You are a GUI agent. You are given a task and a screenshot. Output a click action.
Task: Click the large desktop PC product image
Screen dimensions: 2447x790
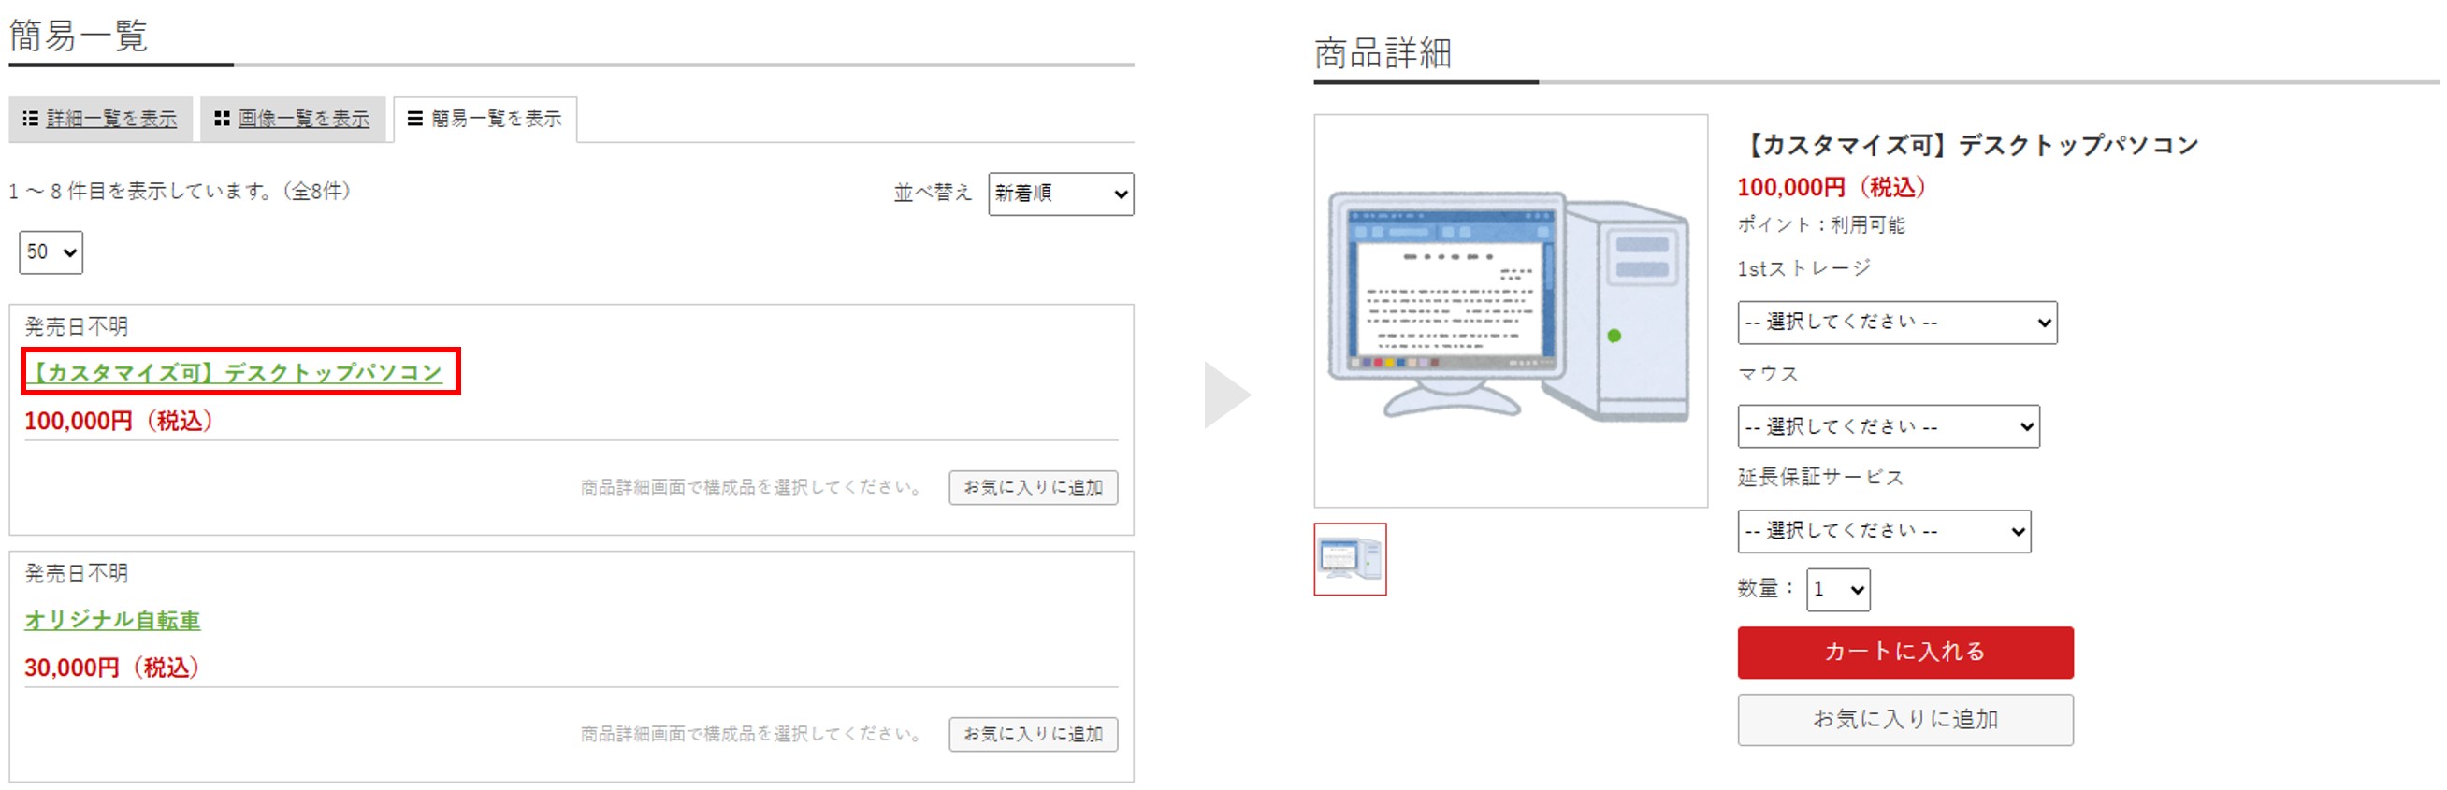tap(1511, 310)
